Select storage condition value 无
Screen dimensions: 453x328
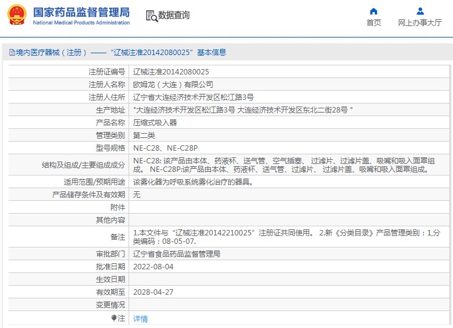(x=136, y=194)
